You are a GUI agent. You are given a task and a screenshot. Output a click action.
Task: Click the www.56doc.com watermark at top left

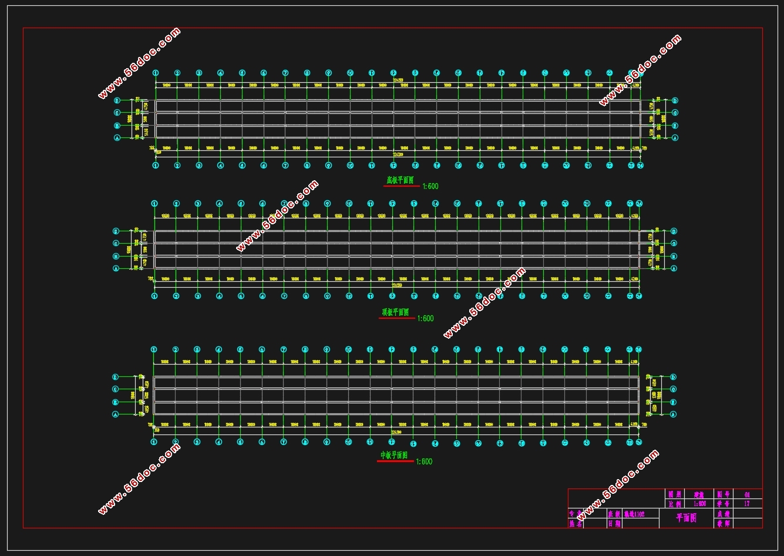pyautogui.click(x=139, y=63)
